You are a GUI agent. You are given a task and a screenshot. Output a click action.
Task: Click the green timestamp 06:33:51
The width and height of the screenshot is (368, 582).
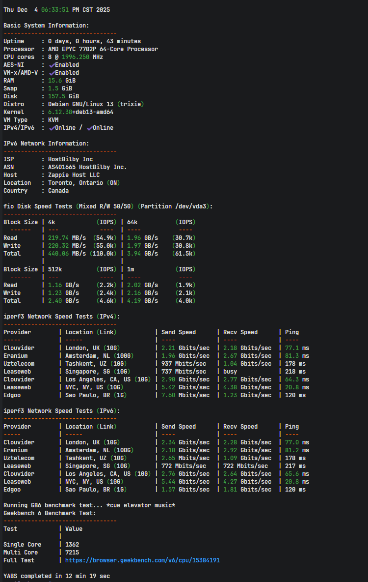coord(61,10)
